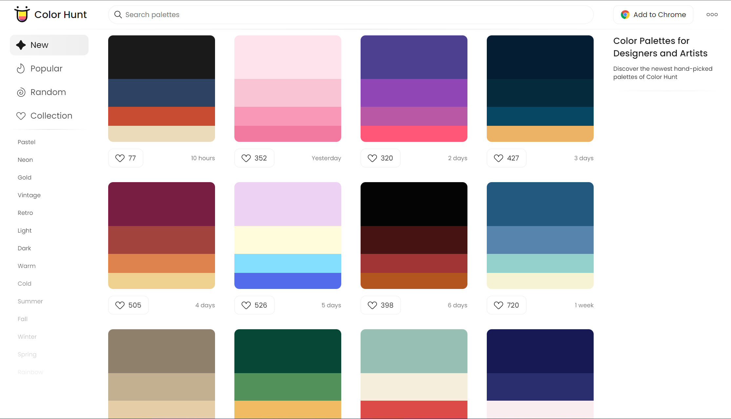Open the Summer color filter
This screenshot has width=731, height=419.
point(30,301)
